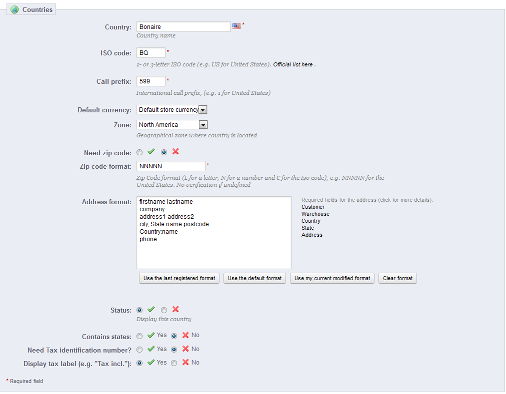Image resolution: width=506 pixels, height=394 pixels.
Task: Open the Default currency dropdown
Action: 172,110
